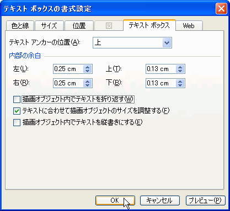This screenshot has height=211, width=230.
Task: Close the テキスト ボックスの書式設定 dialog
Action: [x=221, y=8]
